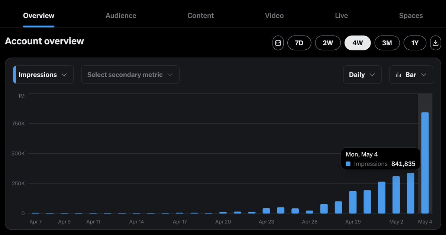This screenshot has width=446, height=235.
Task: Click the Apr 29 impressions bar
Action: [x=353, y=202]
